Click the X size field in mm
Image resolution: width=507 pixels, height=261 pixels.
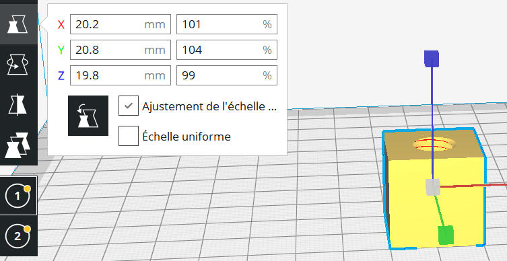(121, 24)
